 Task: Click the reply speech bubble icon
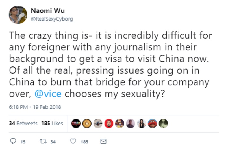click(13, 141)
